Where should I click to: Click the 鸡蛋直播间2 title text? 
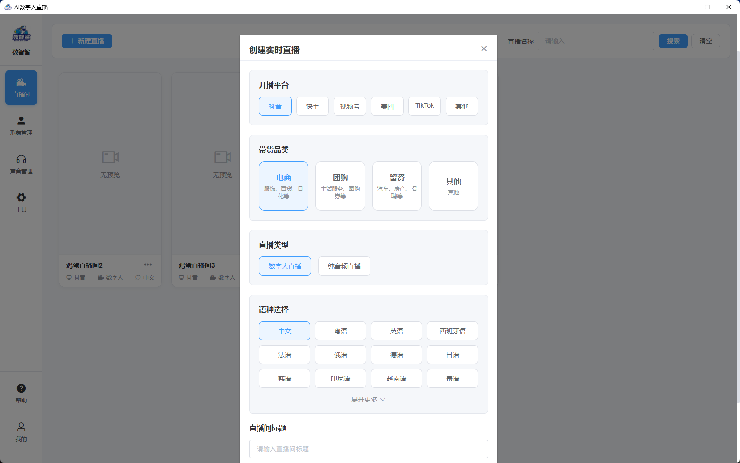[84, 265]
